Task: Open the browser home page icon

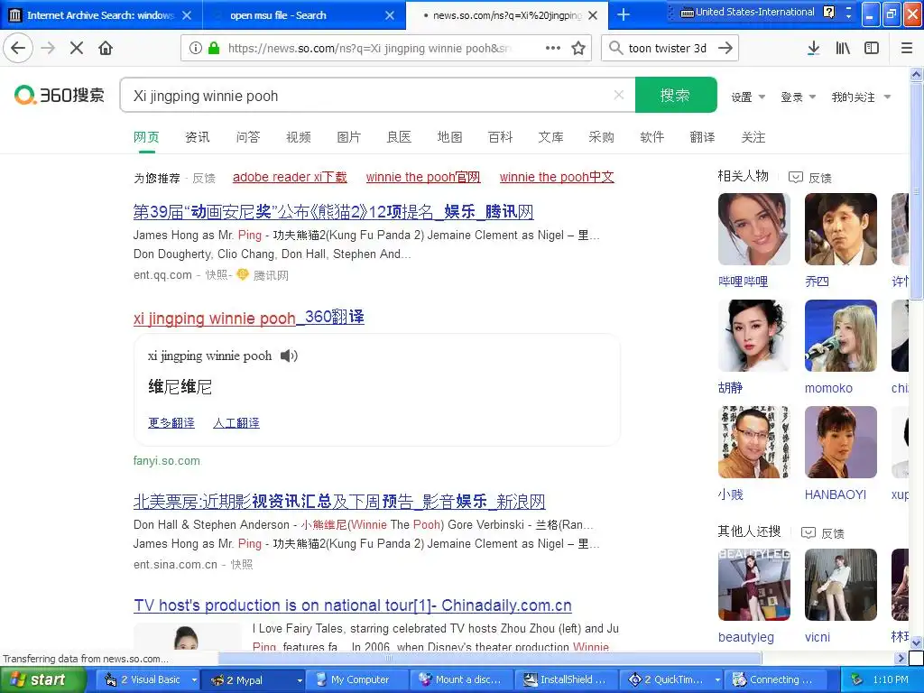Action: (106, 48)
